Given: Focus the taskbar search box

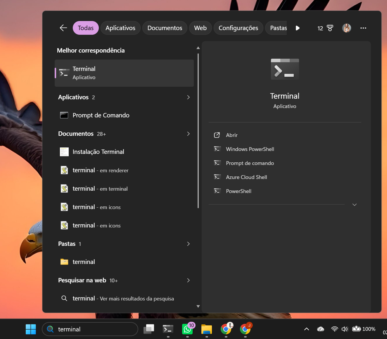Looking at the screenshot, I should click(x=90, y=329).
